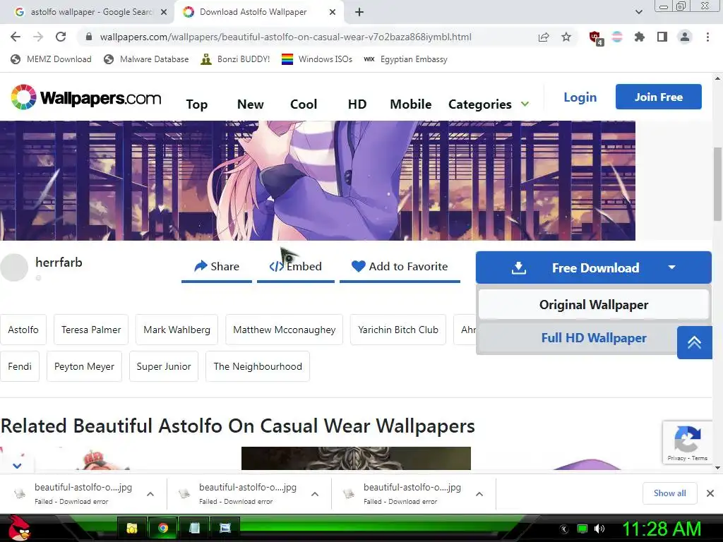
Task: Share this page from address bar
Action: [x=544, y=37]
